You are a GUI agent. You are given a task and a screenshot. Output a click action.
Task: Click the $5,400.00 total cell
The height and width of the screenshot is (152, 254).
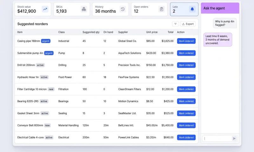click(x=168, y=125)
